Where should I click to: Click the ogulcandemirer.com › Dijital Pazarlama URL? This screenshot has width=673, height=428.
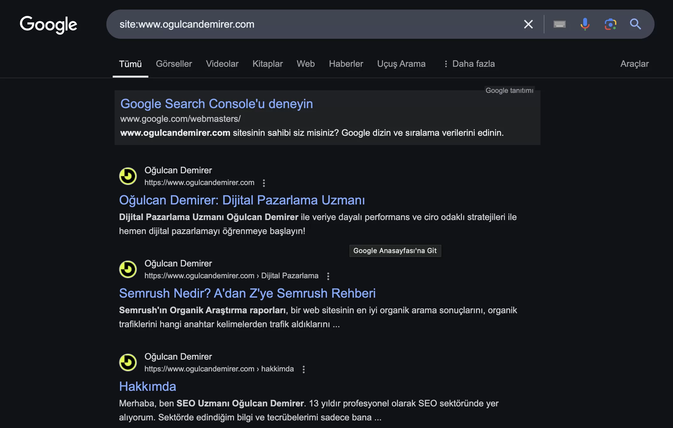pos(231,276)
